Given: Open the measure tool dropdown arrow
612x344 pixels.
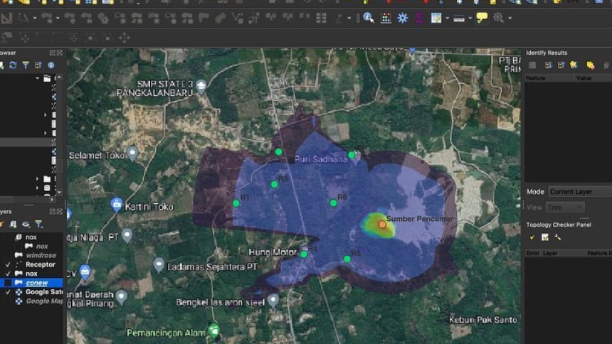Looking at the screenshot, I should (469, 18).
